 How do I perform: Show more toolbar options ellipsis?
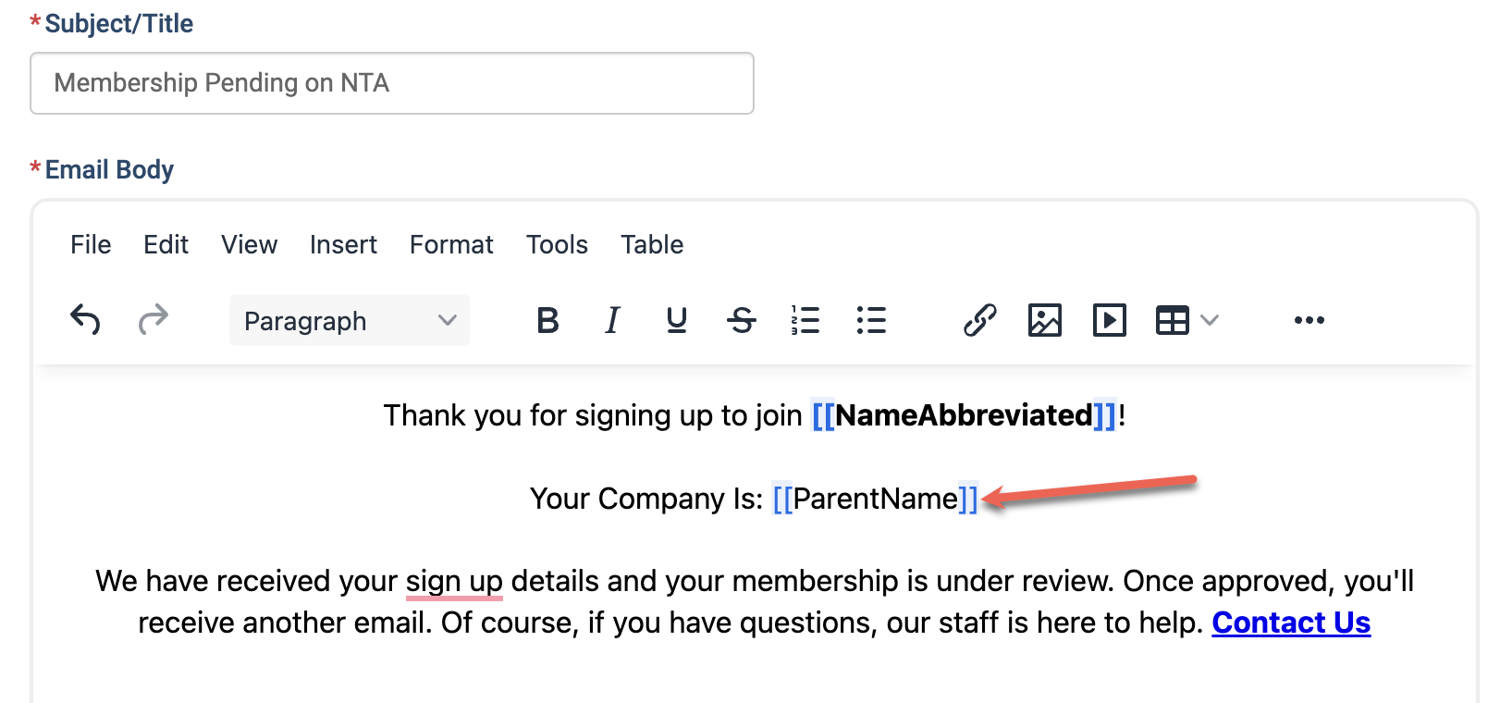(x=1309, y=320)
